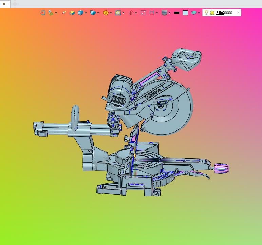
Task: Click the eraser pencil icon
Action: pyautogui.click(x=64, y=13)
